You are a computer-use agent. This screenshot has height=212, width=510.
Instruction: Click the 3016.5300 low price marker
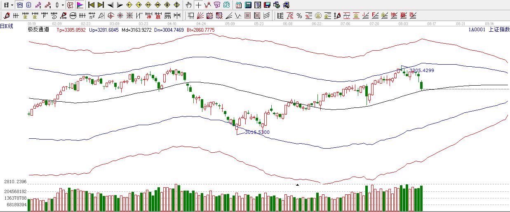(x=257, y=132)
